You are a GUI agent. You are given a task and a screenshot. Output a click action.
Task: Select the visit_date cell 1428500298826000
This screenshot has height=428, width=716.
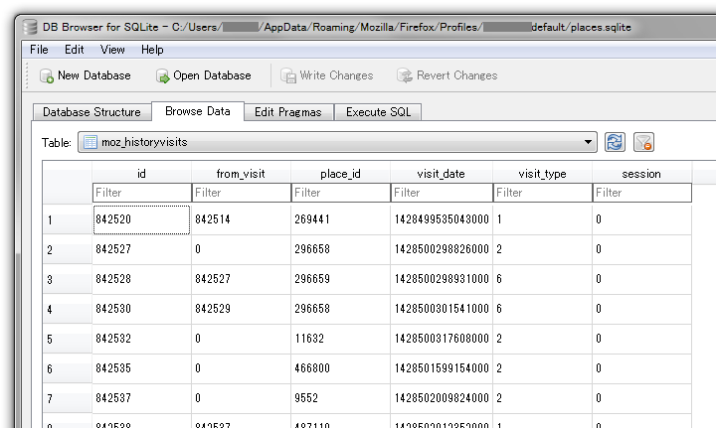pos(442,249)
